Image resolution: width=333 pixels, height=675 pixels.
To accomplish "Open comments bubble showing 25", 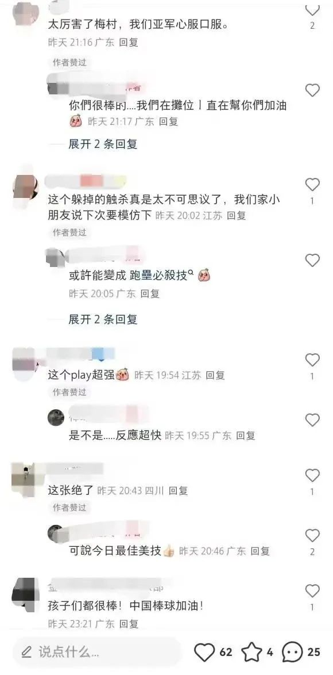I will point(292,652).
